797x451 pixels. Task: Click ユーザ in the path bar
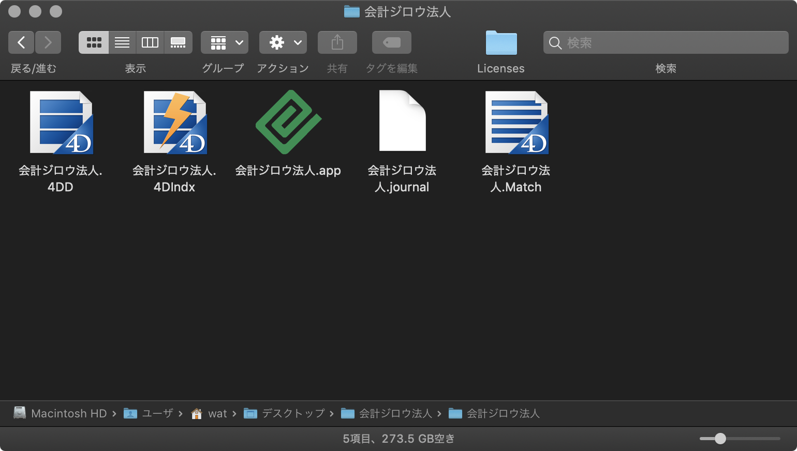(149, 413)
